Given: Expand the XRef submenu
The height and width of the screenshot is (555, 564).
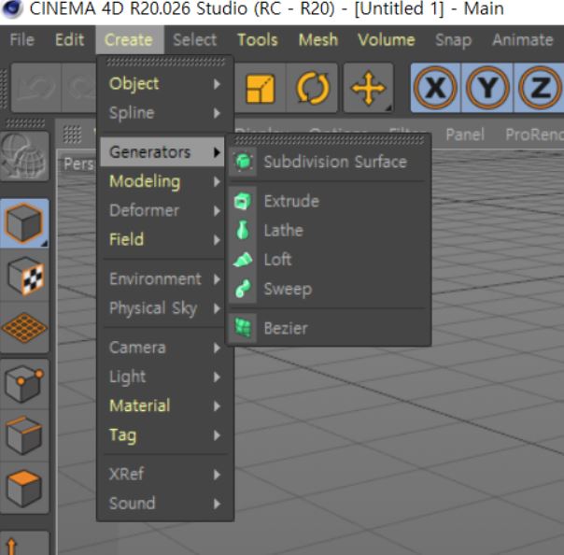Looking at the screenshot, I should 165,475.
